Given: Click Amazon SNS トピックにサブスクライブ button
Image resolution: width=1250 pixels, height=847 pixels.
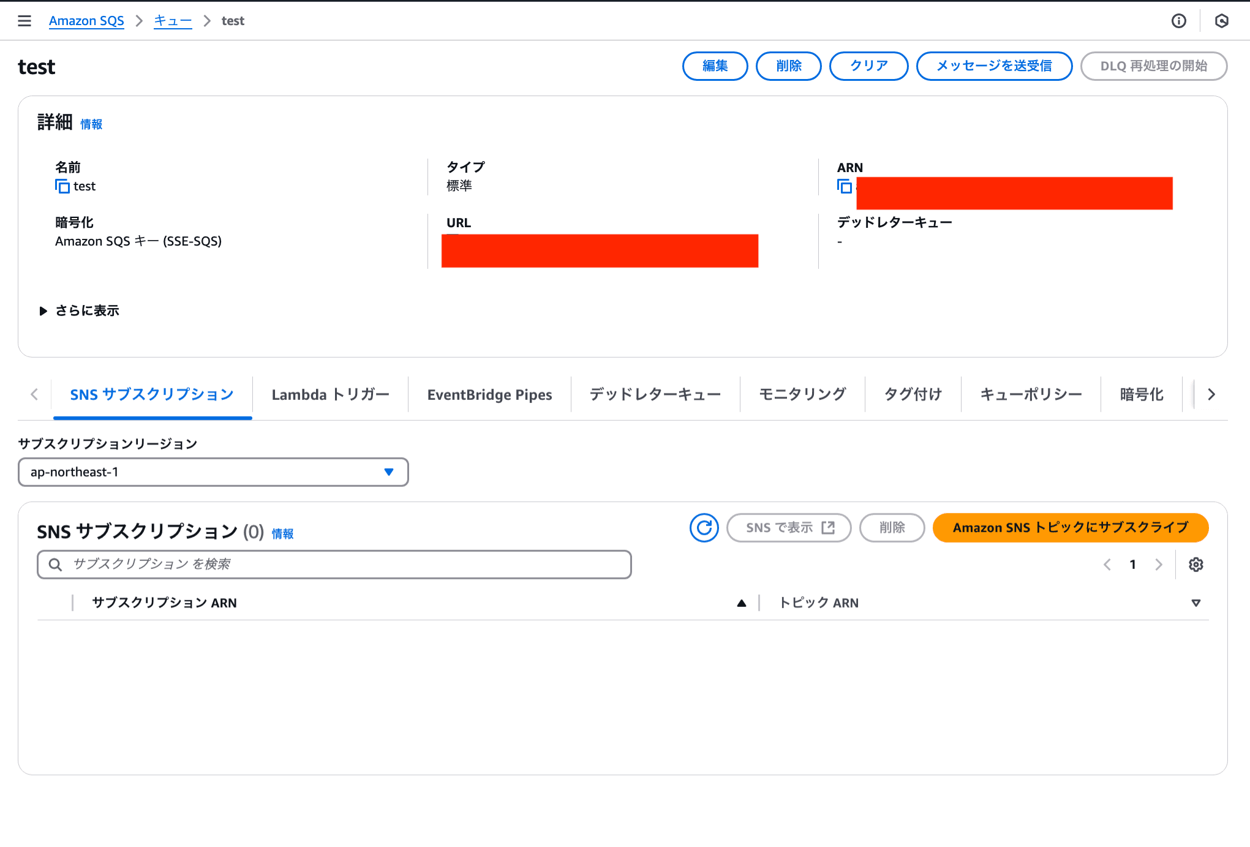Looking at the screenshot, I should point(1070,527).
